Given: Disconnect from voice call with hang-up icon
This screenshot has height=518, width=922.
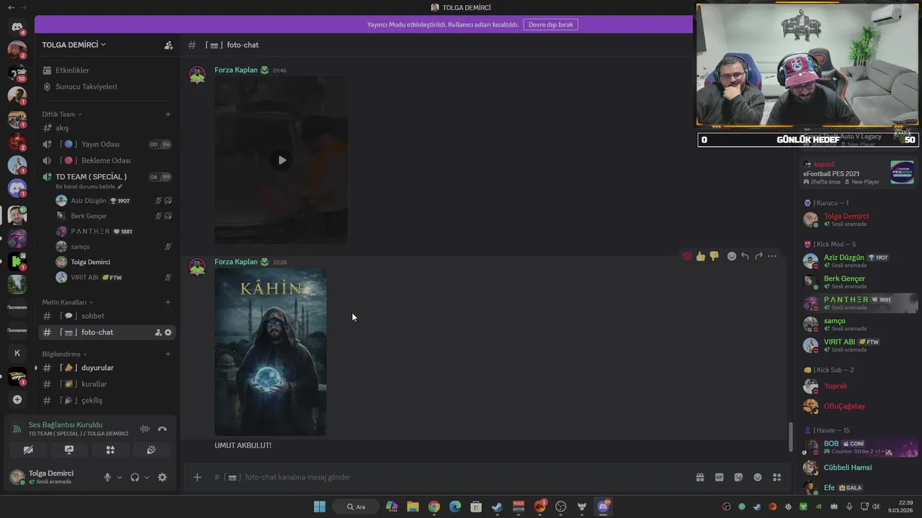Looking at the screenshot, I should [162, 429].
